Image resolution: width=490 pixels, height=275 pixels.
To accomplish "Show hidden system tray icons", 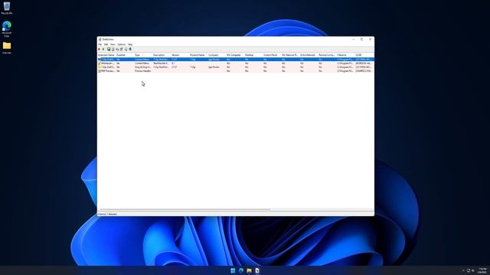I will tap(463, 270).
